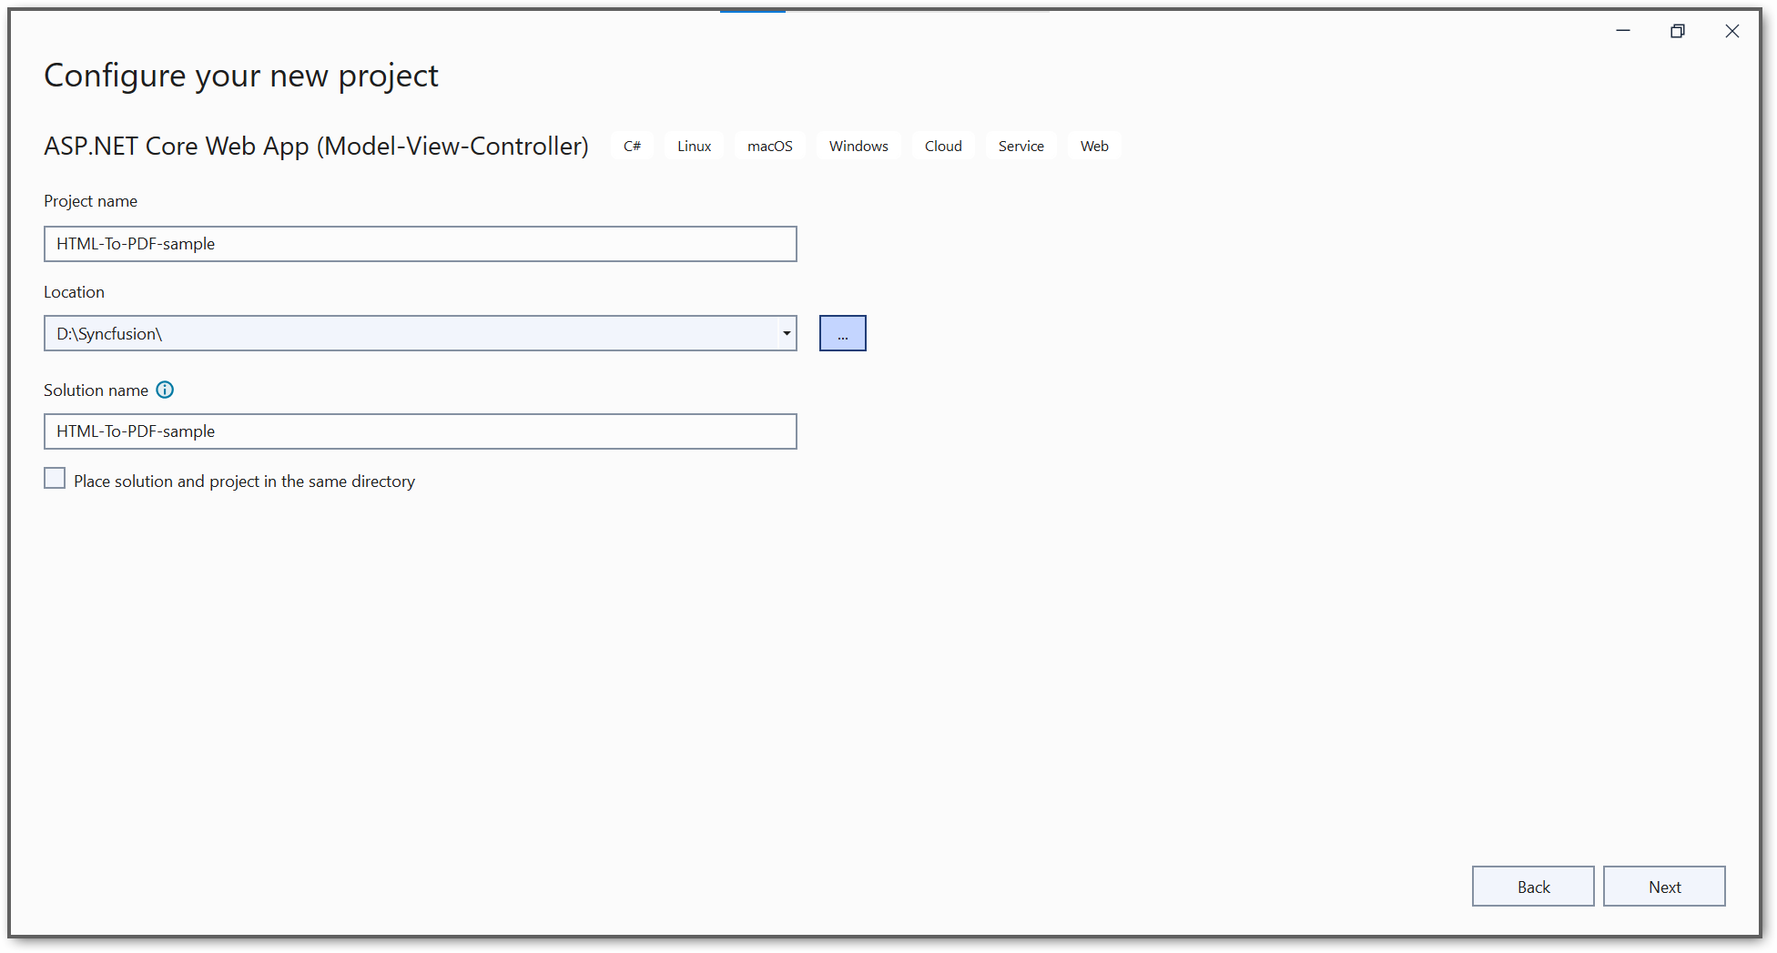1777x953 pixels.
Task: Select the Web tag
Action: (1094, 147)
